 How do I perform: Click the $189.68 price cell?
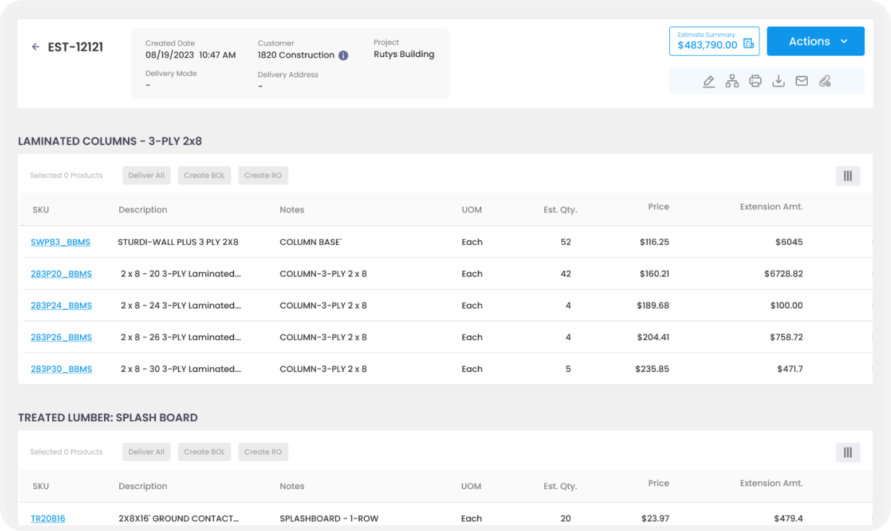coord(653,306)
